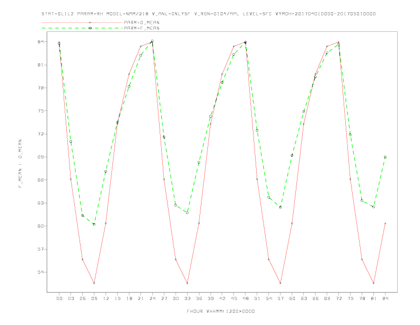
Task: Click x-axis tick label 24
Action: (x=152, y=298)
